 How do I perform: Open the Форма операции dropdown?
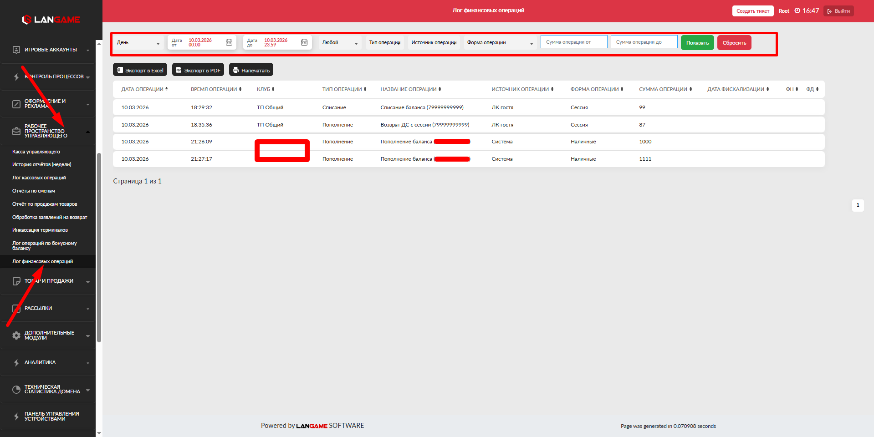tap(500, 43)
